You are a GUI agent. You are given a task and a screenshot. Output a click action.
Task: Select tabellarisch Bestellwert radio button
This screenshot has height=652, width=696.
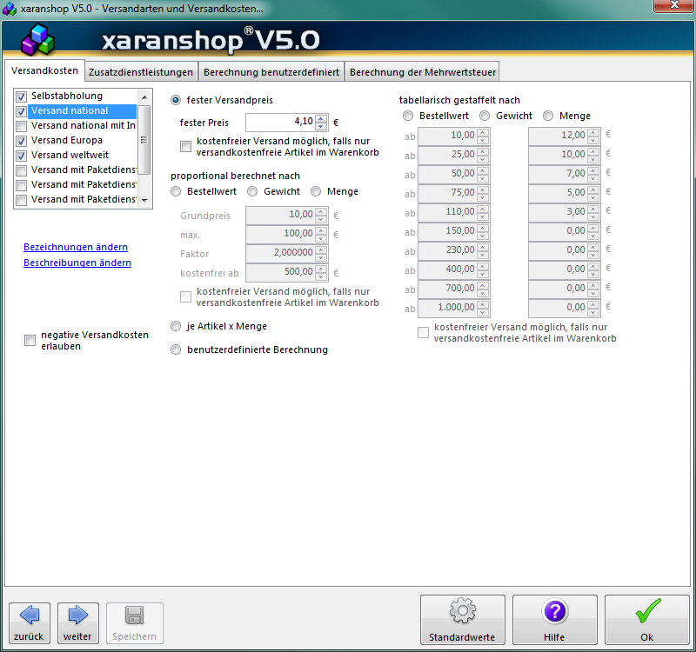[408, 116]
